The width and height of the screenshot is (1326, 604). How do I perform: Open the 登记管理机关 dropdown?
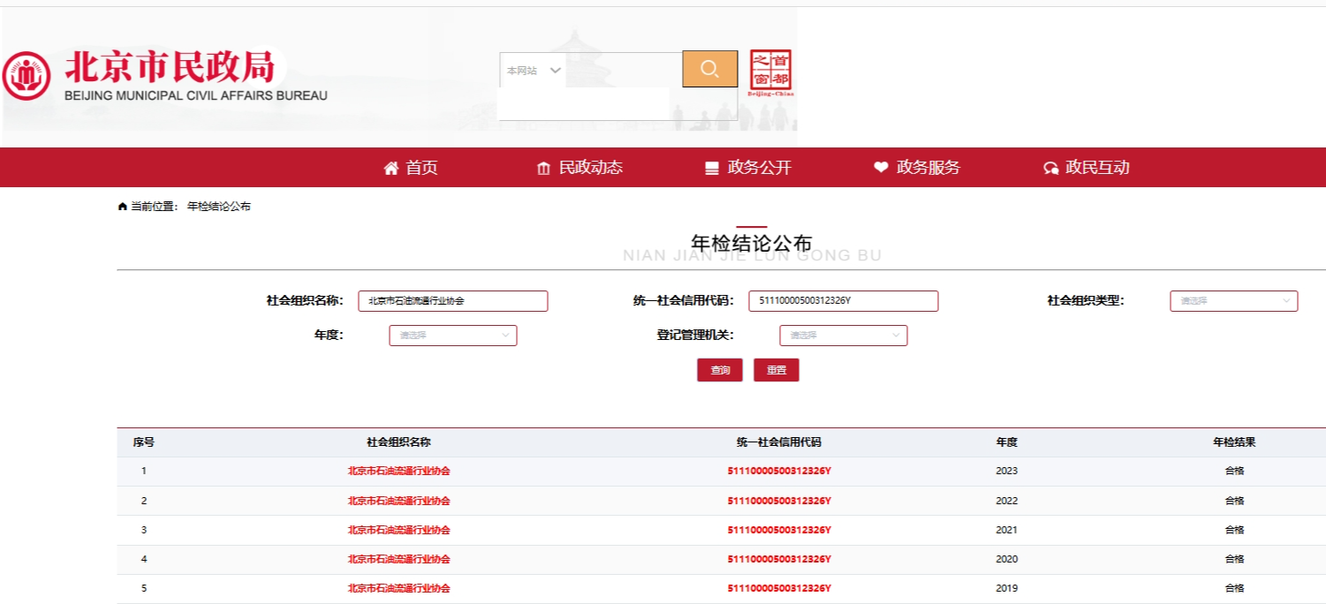(x=843, y=336)
